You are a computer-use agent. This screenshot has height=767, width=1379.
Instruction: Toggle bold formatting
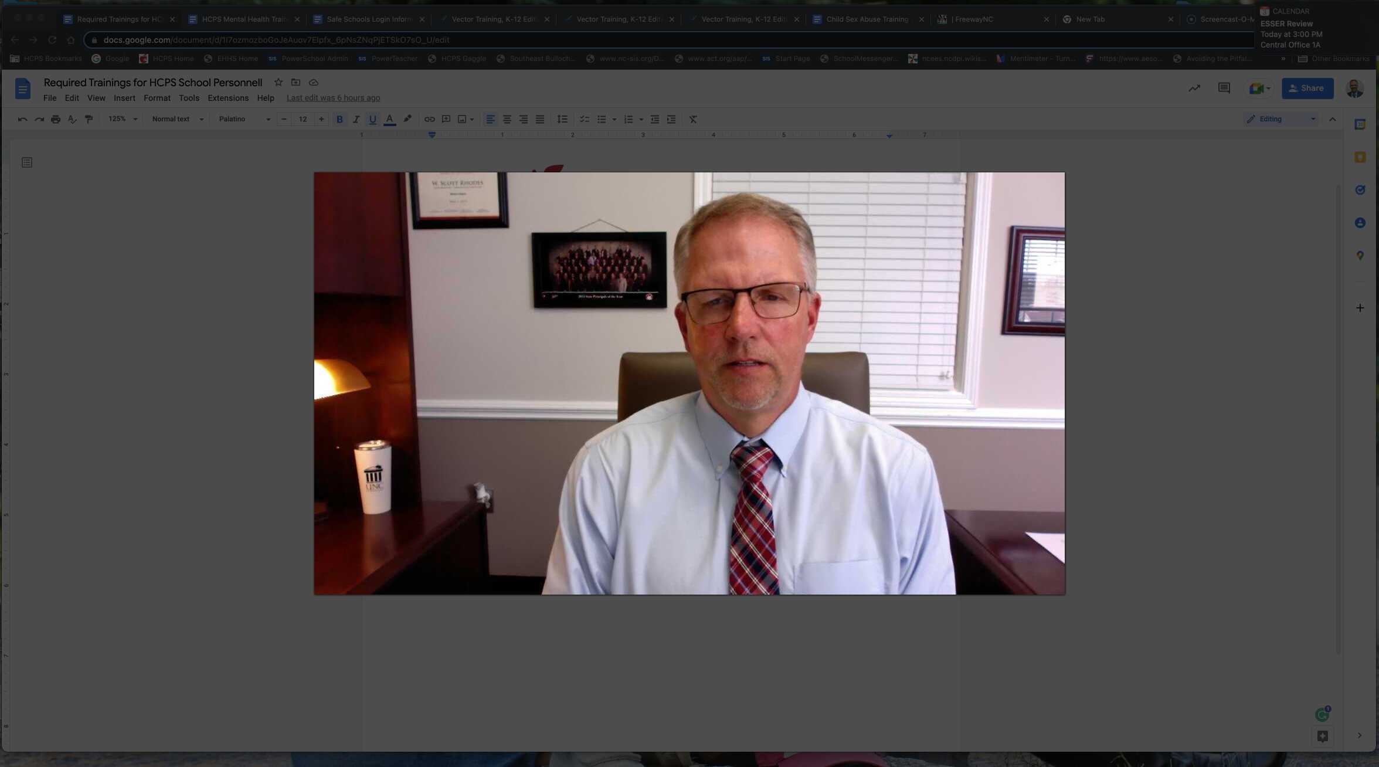[339, 119]
